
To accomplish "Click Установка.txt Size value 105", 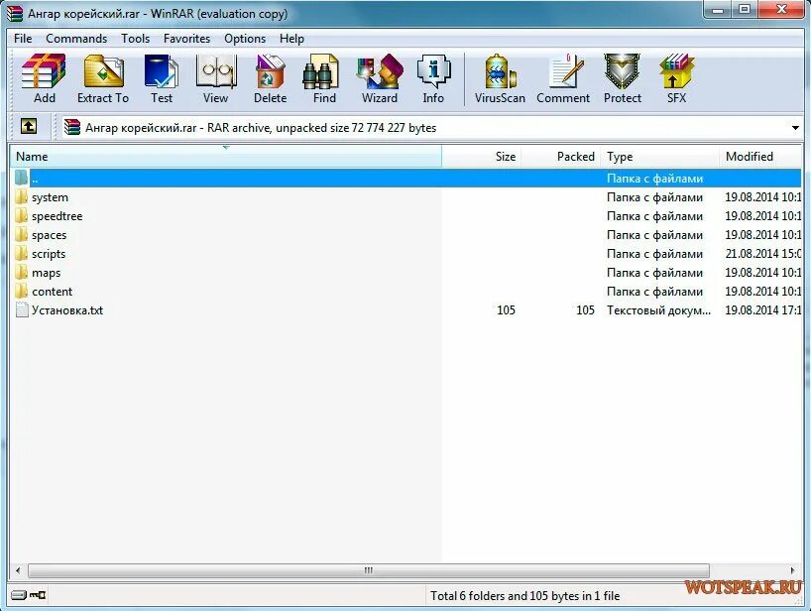I will 506,309.
